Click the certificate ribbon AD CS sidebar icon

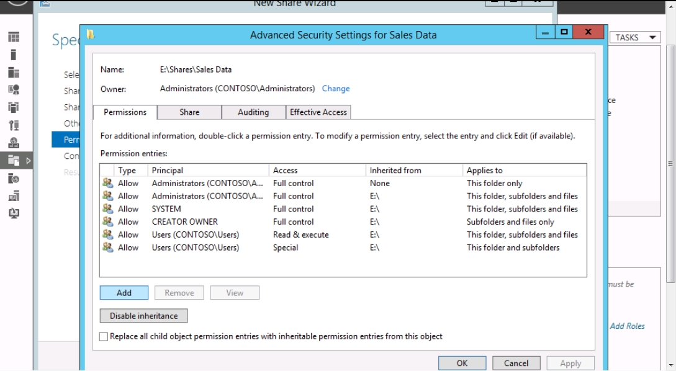point(14,89)
